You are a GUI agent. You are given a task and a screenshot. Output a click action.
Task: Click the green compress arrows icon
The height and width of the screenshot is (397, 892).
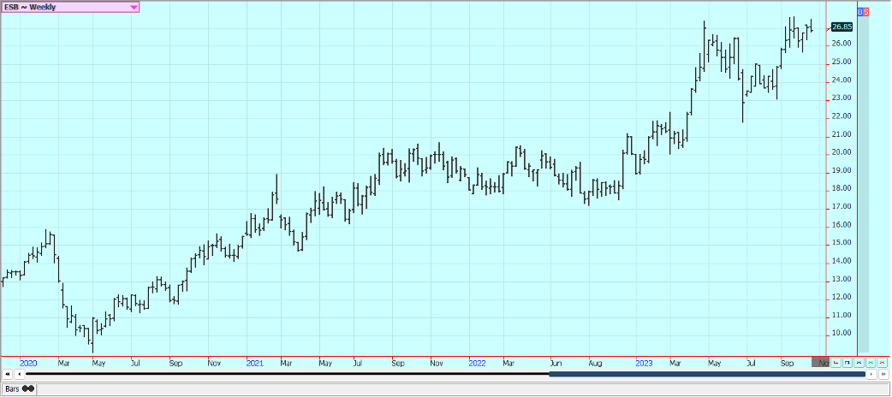coord(871,362)
